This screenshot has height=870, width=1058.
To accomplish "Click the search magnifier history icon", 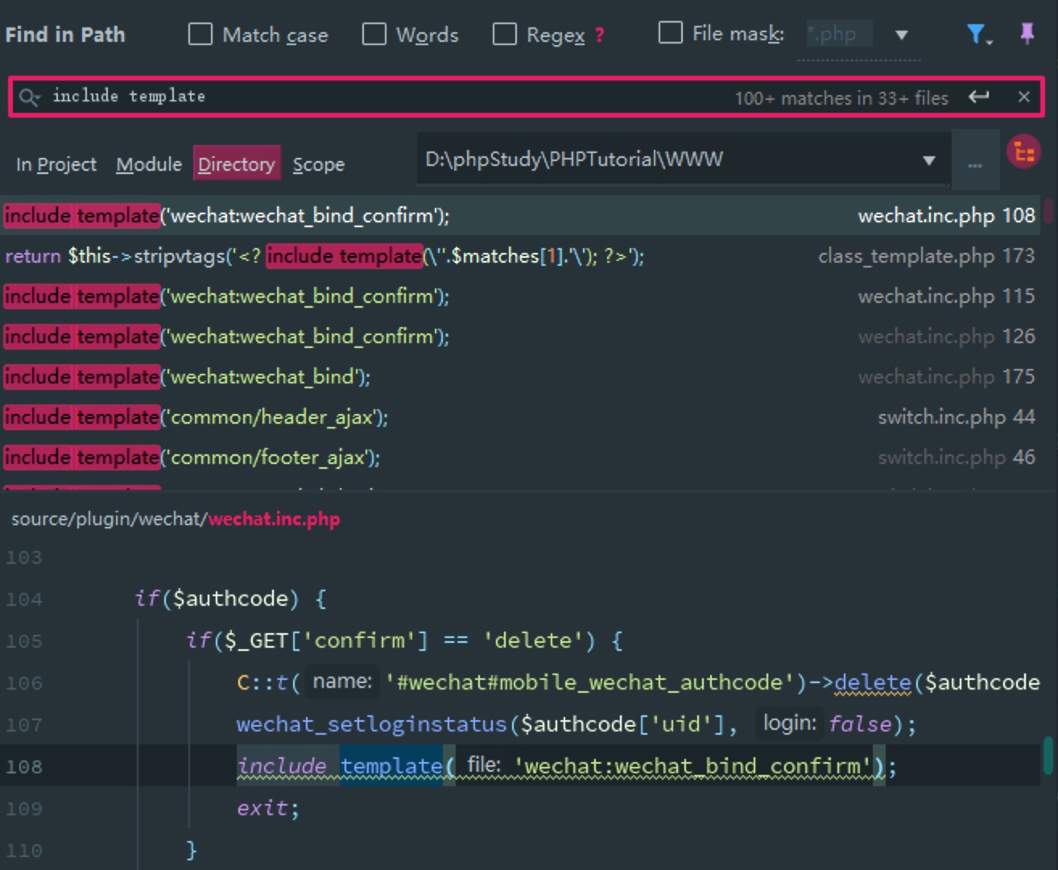I will 29,97.
